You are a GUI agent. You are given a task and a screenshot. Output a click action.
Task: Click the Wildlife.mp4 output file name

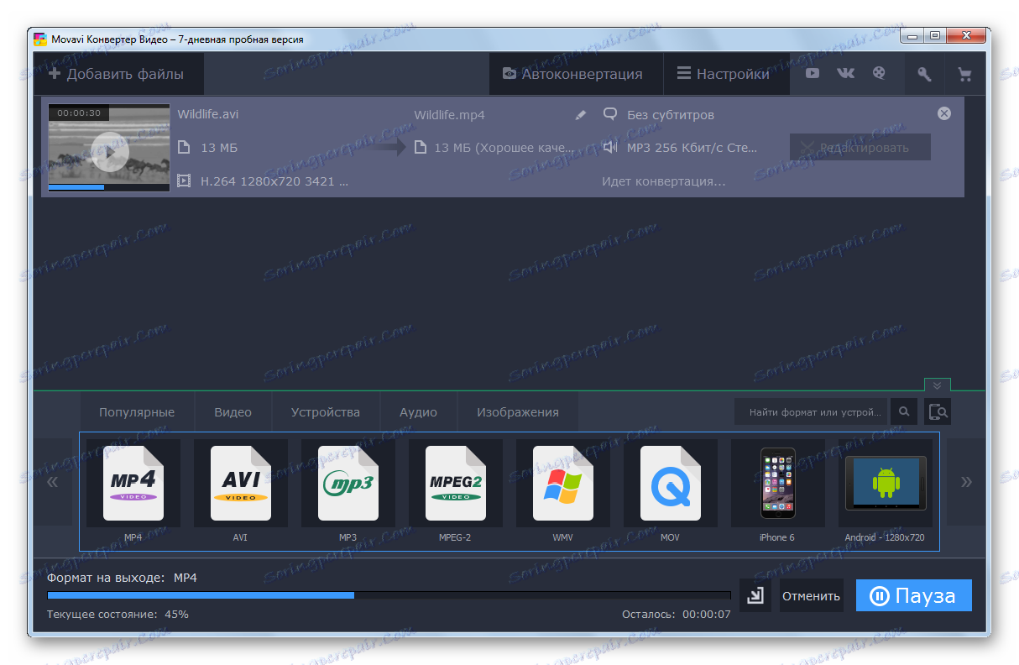tap(449, 115)
